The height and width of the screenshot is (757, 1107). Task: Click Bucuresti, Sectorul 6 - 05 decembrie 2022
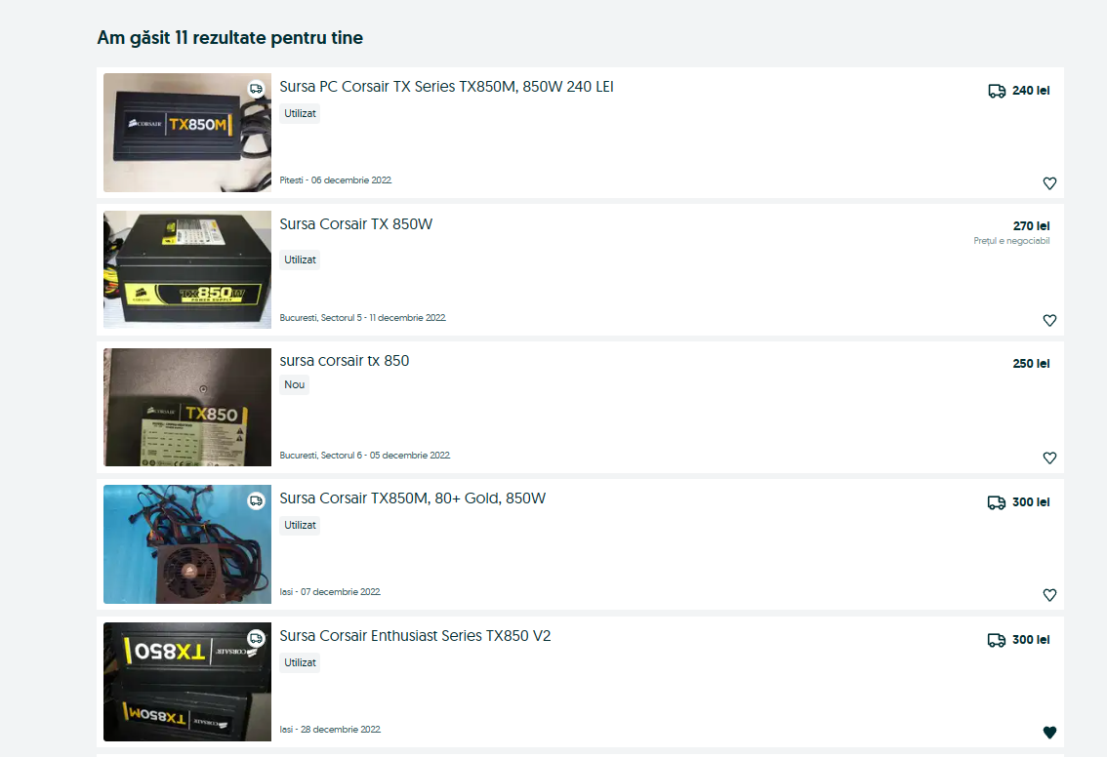(x=365, y=456)
